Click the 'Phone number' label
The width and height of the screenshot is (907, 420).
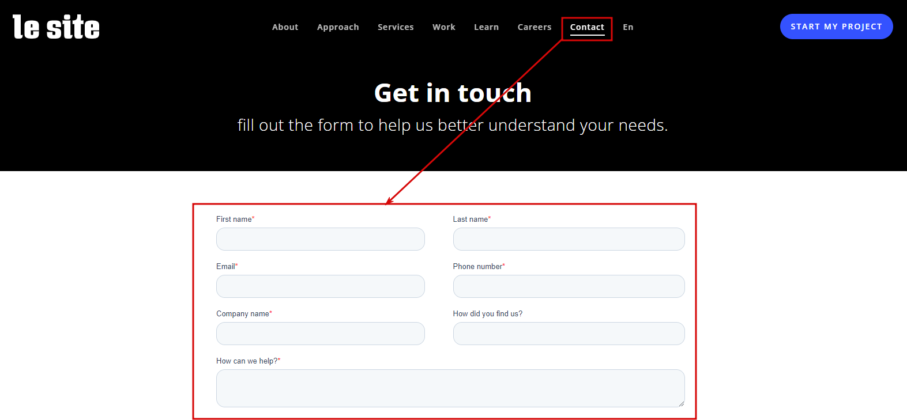pyautogui.click(x=479, y=266)
